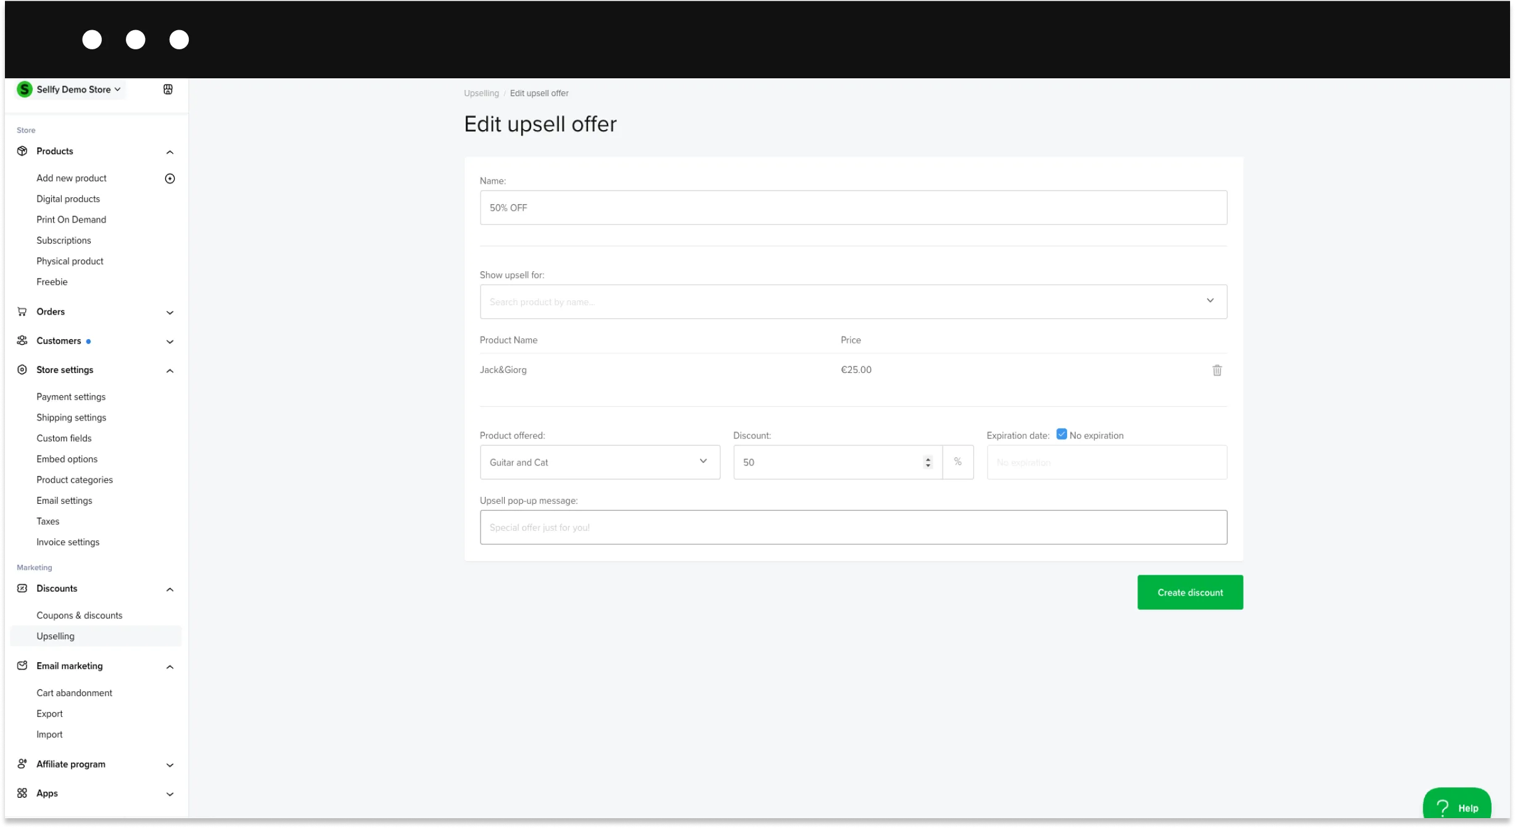Click the Customers people icon
The height and width of the screenshot is (828, 1515).
coord(22,341)
